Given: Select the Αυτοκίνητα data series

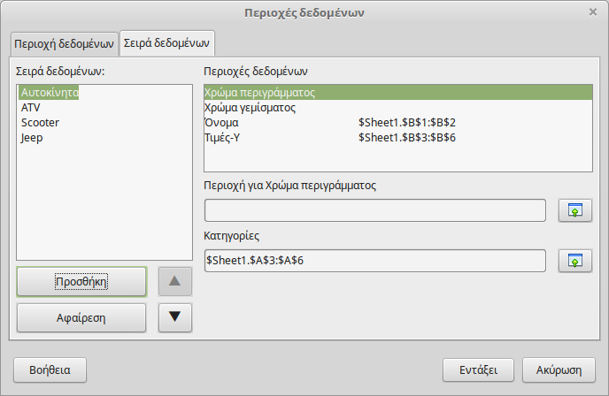Looking at the screenshot, I should pos(50,92).
